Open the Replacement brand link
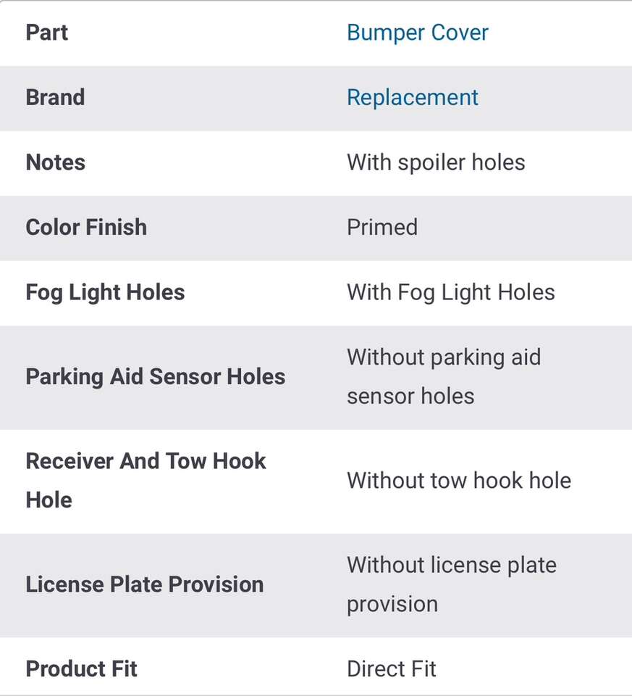632x696 pixels. coord(412,98)
